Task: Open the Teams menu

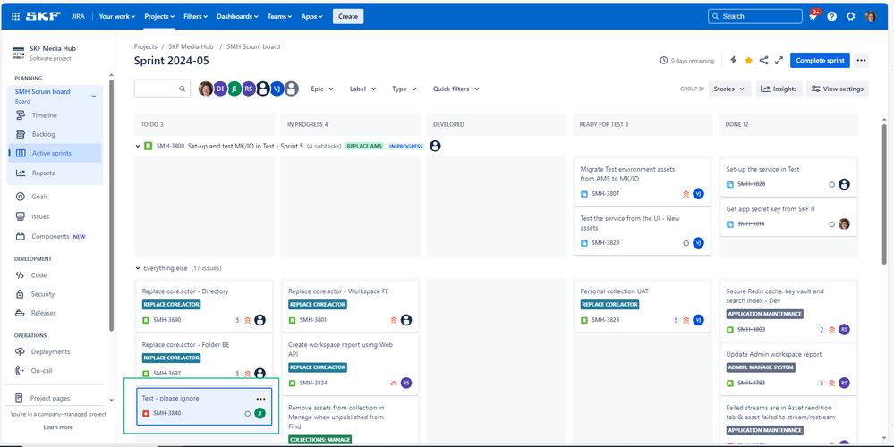Action: pos(279,16)
